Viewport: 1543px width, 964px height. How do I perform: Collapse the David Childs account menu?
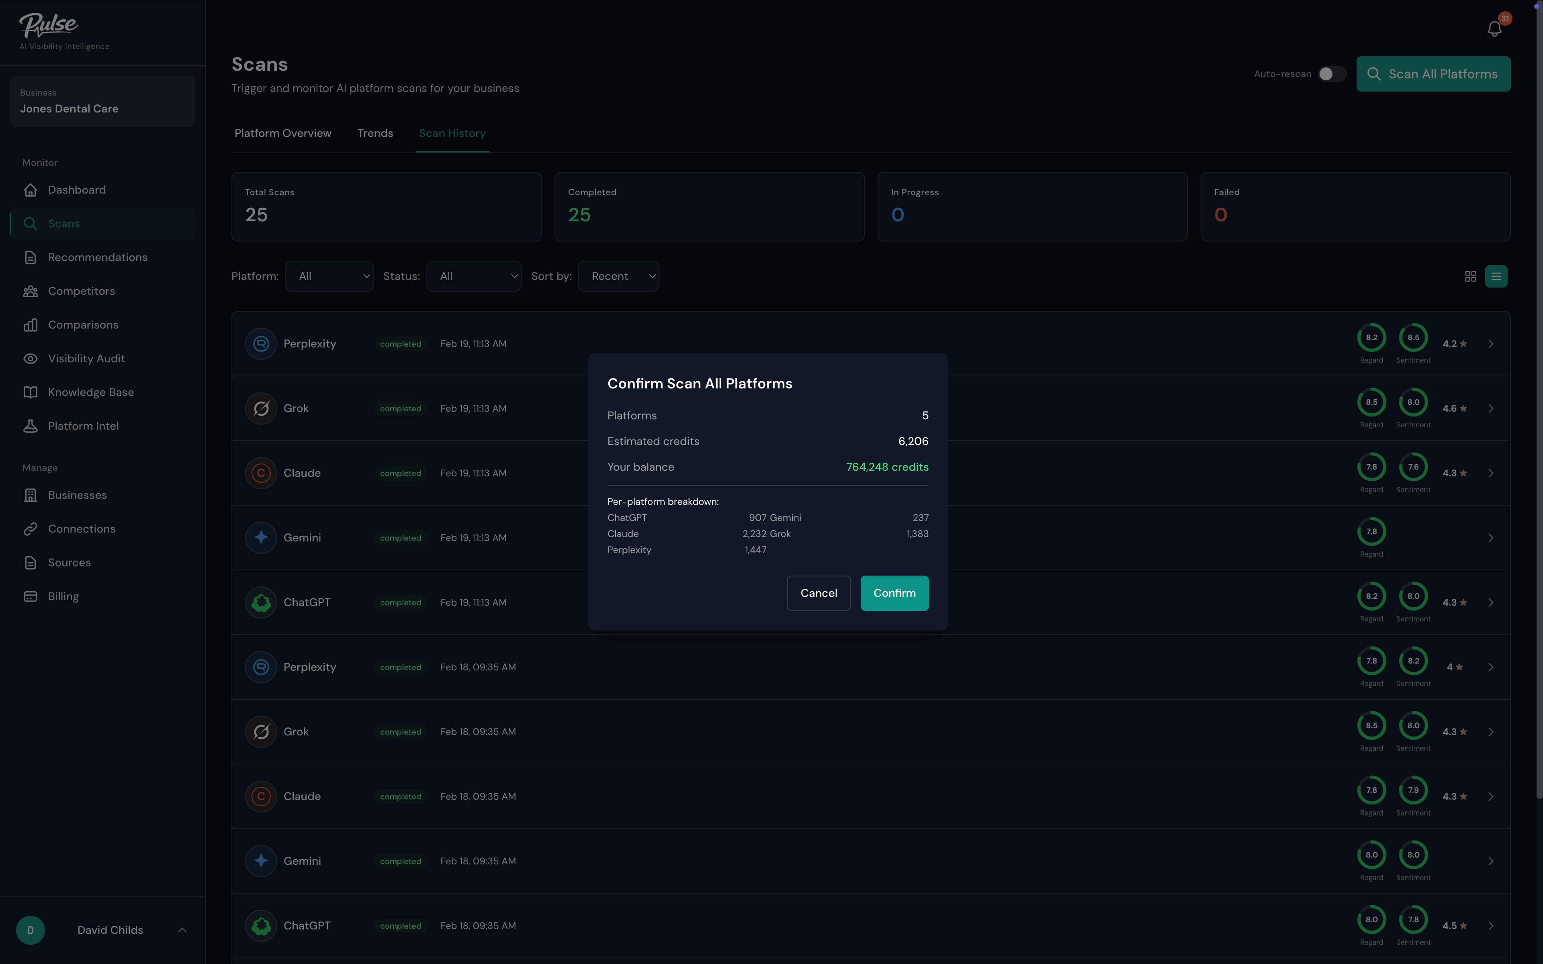[183, 929]
